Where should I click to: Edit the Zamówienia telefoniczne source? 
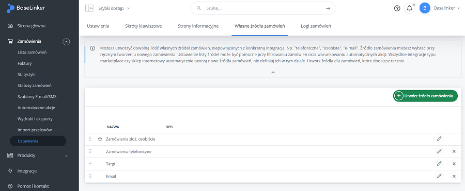439,151
